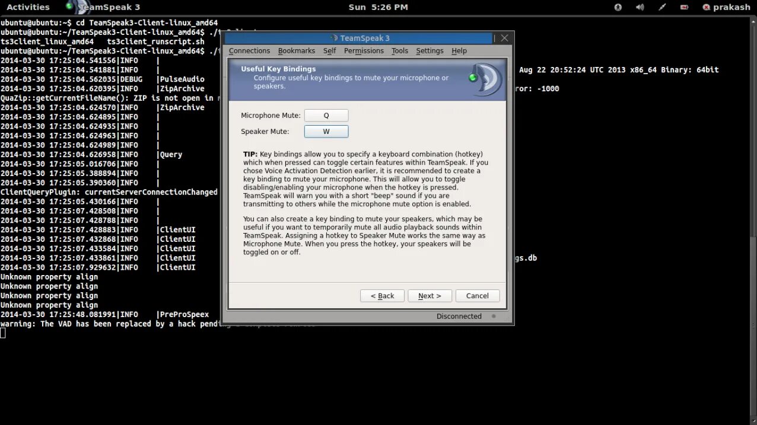The height and width of the screenshot is (425, 757).
Task: Click the Speaker Mute label
Action: coord(265,132)
